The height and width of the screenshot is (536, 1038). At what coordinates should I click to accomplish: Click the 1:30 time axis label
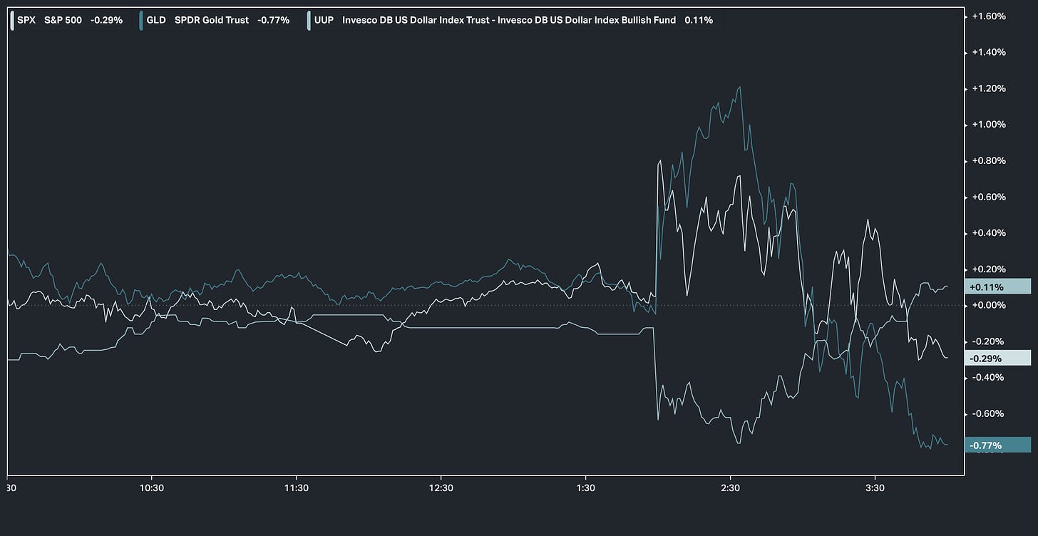[x=585, y=488]
